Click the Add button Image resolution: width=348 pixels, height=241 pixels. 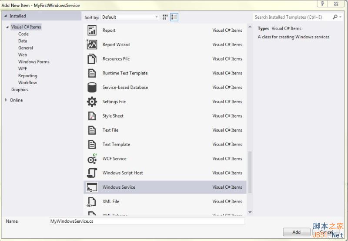[x=297, y=232]
